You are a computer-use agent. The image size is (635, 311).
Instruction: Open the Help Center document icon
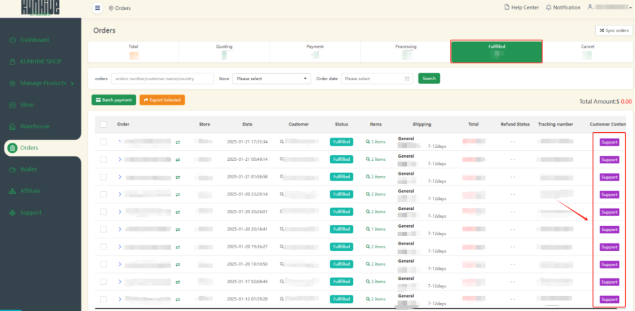click(x=507, y=7)
